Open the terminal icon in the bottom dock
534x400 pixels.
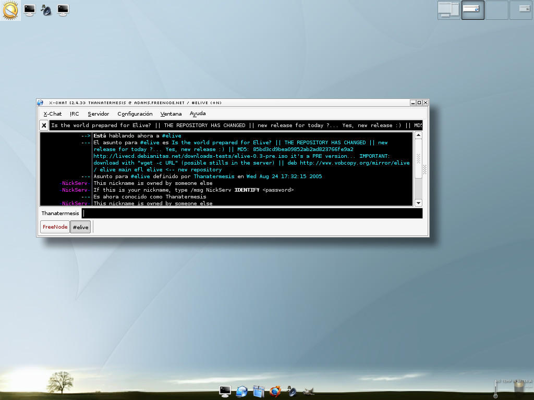pos(225,391)
